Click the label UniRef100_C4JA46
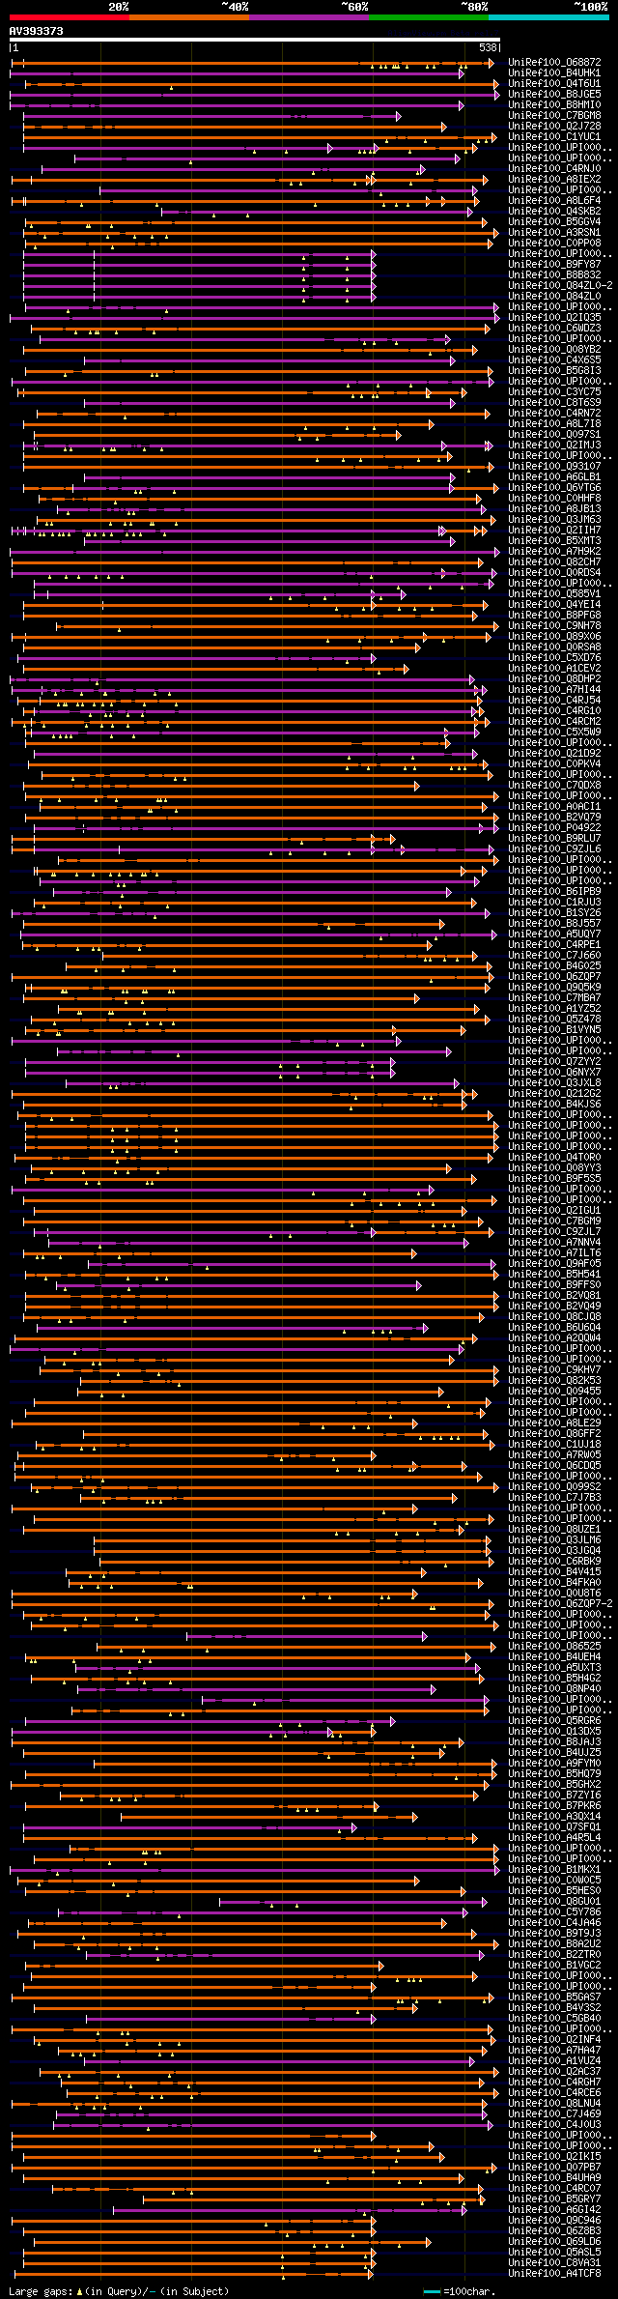The width and height of the screenshot is (618, 2299). [x=554, y=1923]
